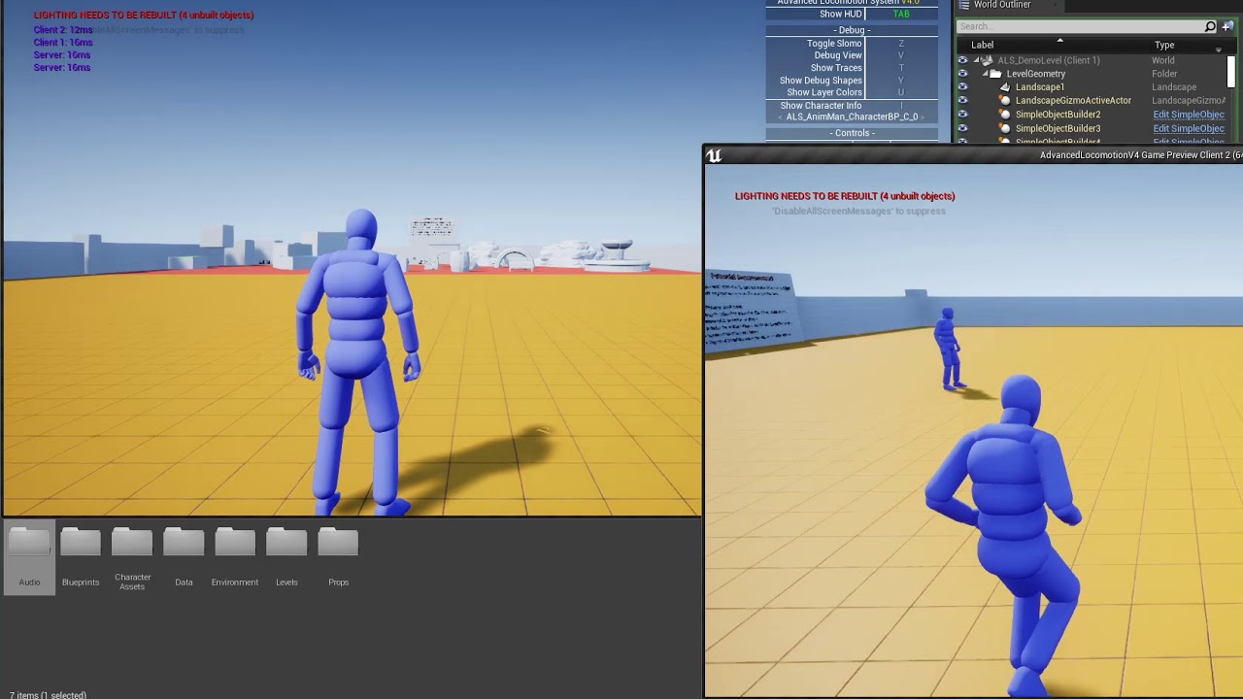The width and height of the screenshot is (1243, 699).
Task: Select the Levels folder icon
Action: 286,542
